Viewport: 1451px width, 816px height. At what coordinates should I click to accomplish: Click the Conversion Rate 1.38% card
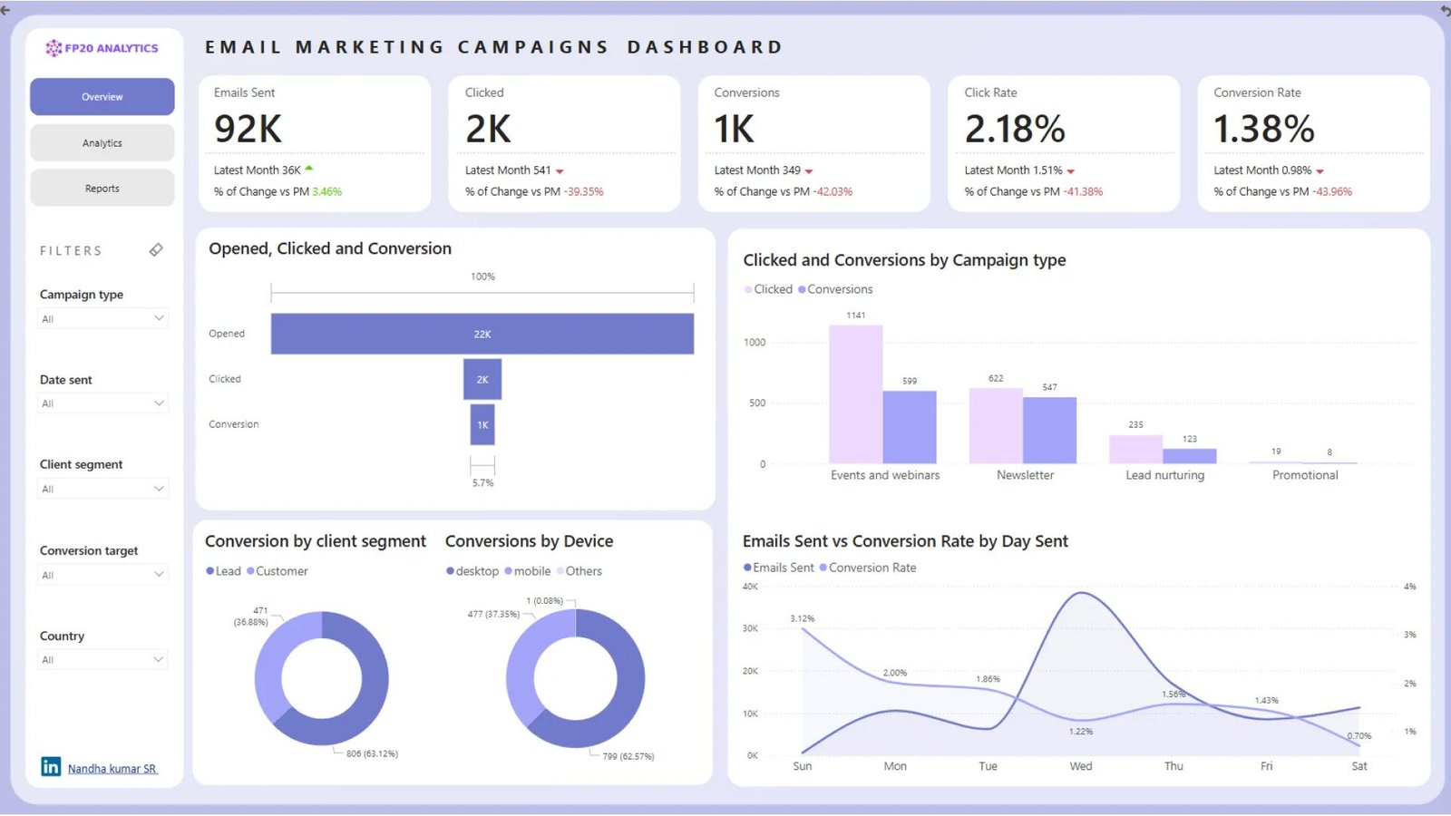[x=1313, y=143]
